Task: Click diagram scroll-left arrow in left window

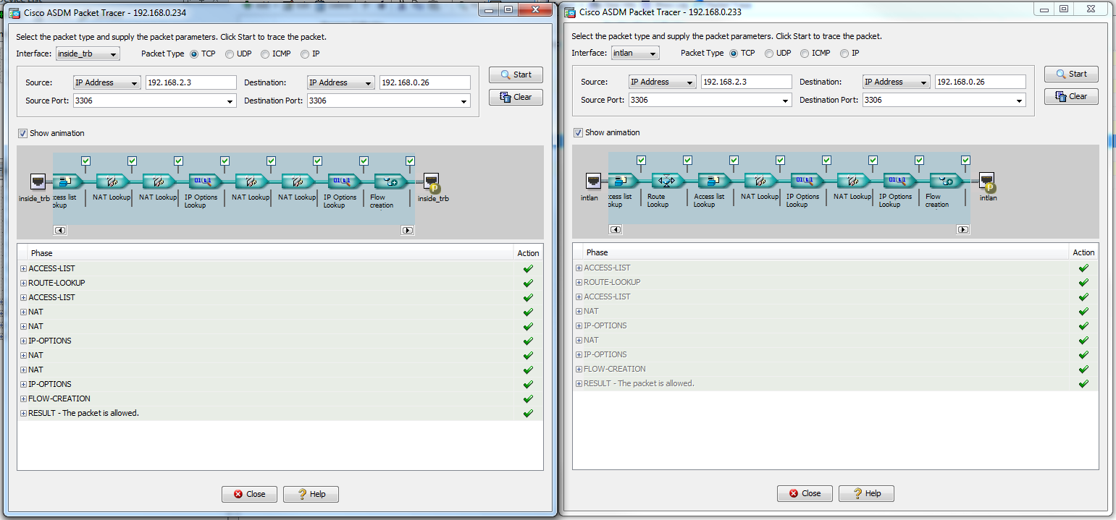Action: coord(60,230)
